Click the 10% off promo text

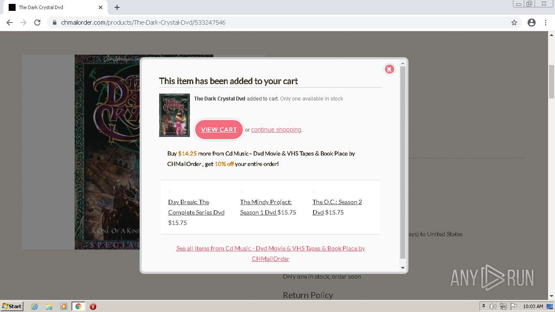[224, 164]
